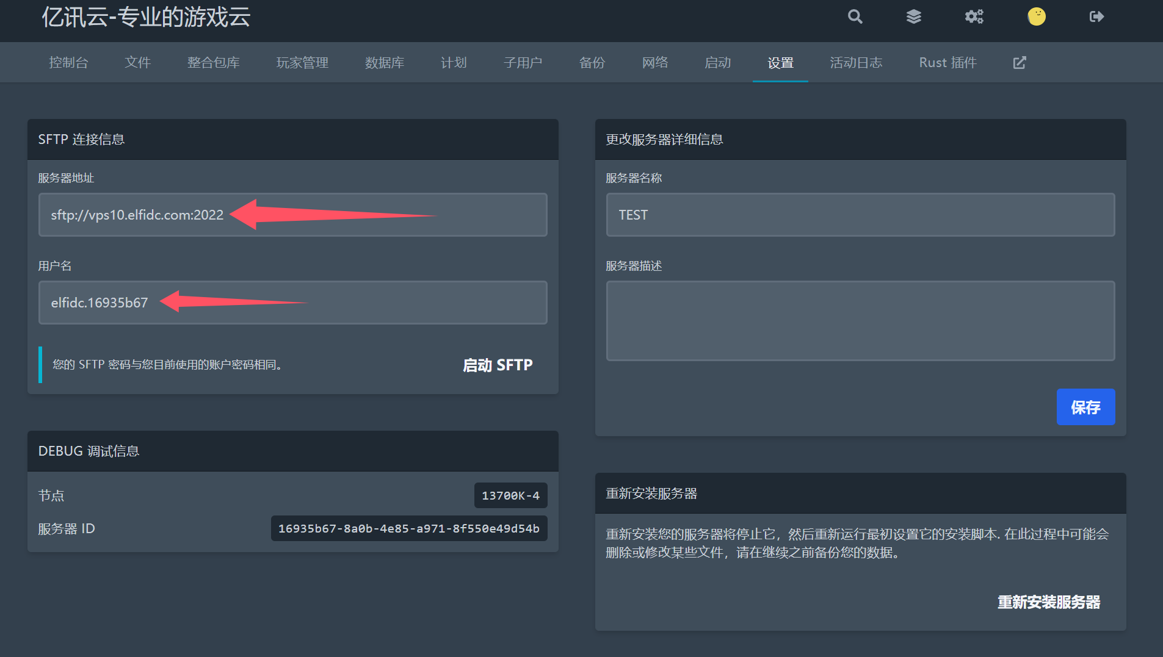Switch to the 网络 tab
1163x657 pixels.
pyautogui.click(x=655, y=62)
